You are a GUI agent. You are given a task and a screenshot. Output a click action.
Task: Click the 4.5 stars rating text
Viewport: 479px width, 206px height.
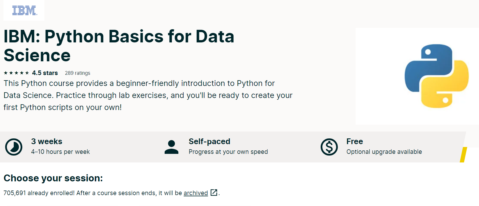45,73
